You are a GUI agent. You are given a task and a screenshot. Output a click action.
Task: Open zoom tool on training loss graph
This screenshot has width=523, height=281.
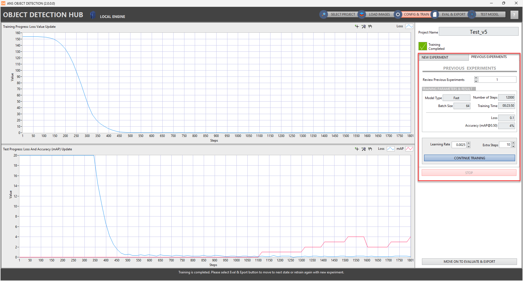(364, 26)
